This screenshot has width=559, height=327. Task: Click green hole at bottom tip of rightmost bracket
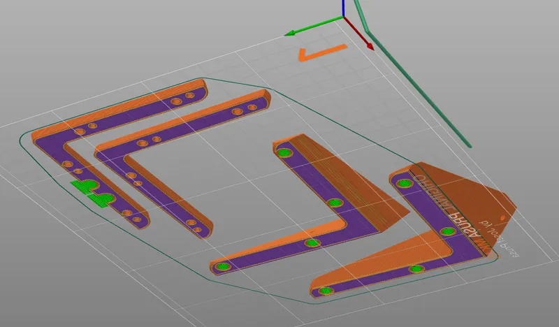coord(323,290)
